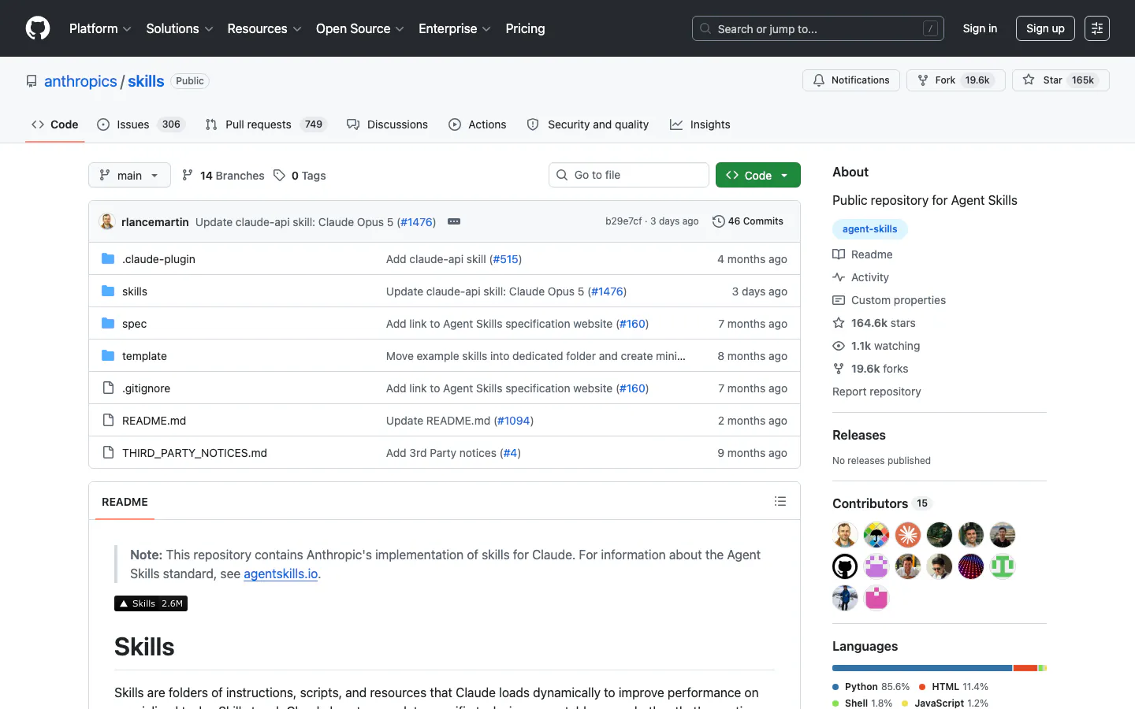This screenshot has height=709, width=1135.
Task: Switch to the Actions tab
Action: coord(478,124)
